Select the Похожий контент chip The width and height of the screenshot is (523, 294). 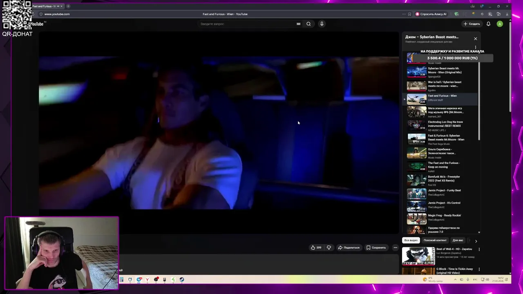(x=435, y=240)
